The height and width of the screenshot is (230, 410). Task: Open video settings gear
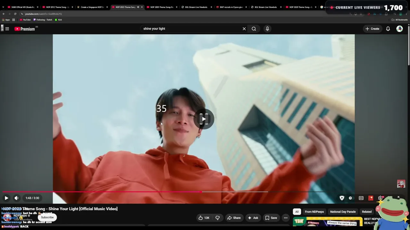(380, 198)
